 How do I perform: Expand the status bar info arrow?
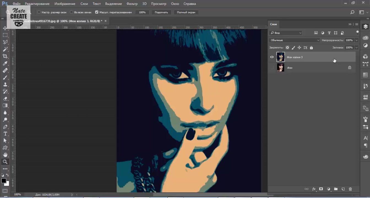tap(72, 194)
